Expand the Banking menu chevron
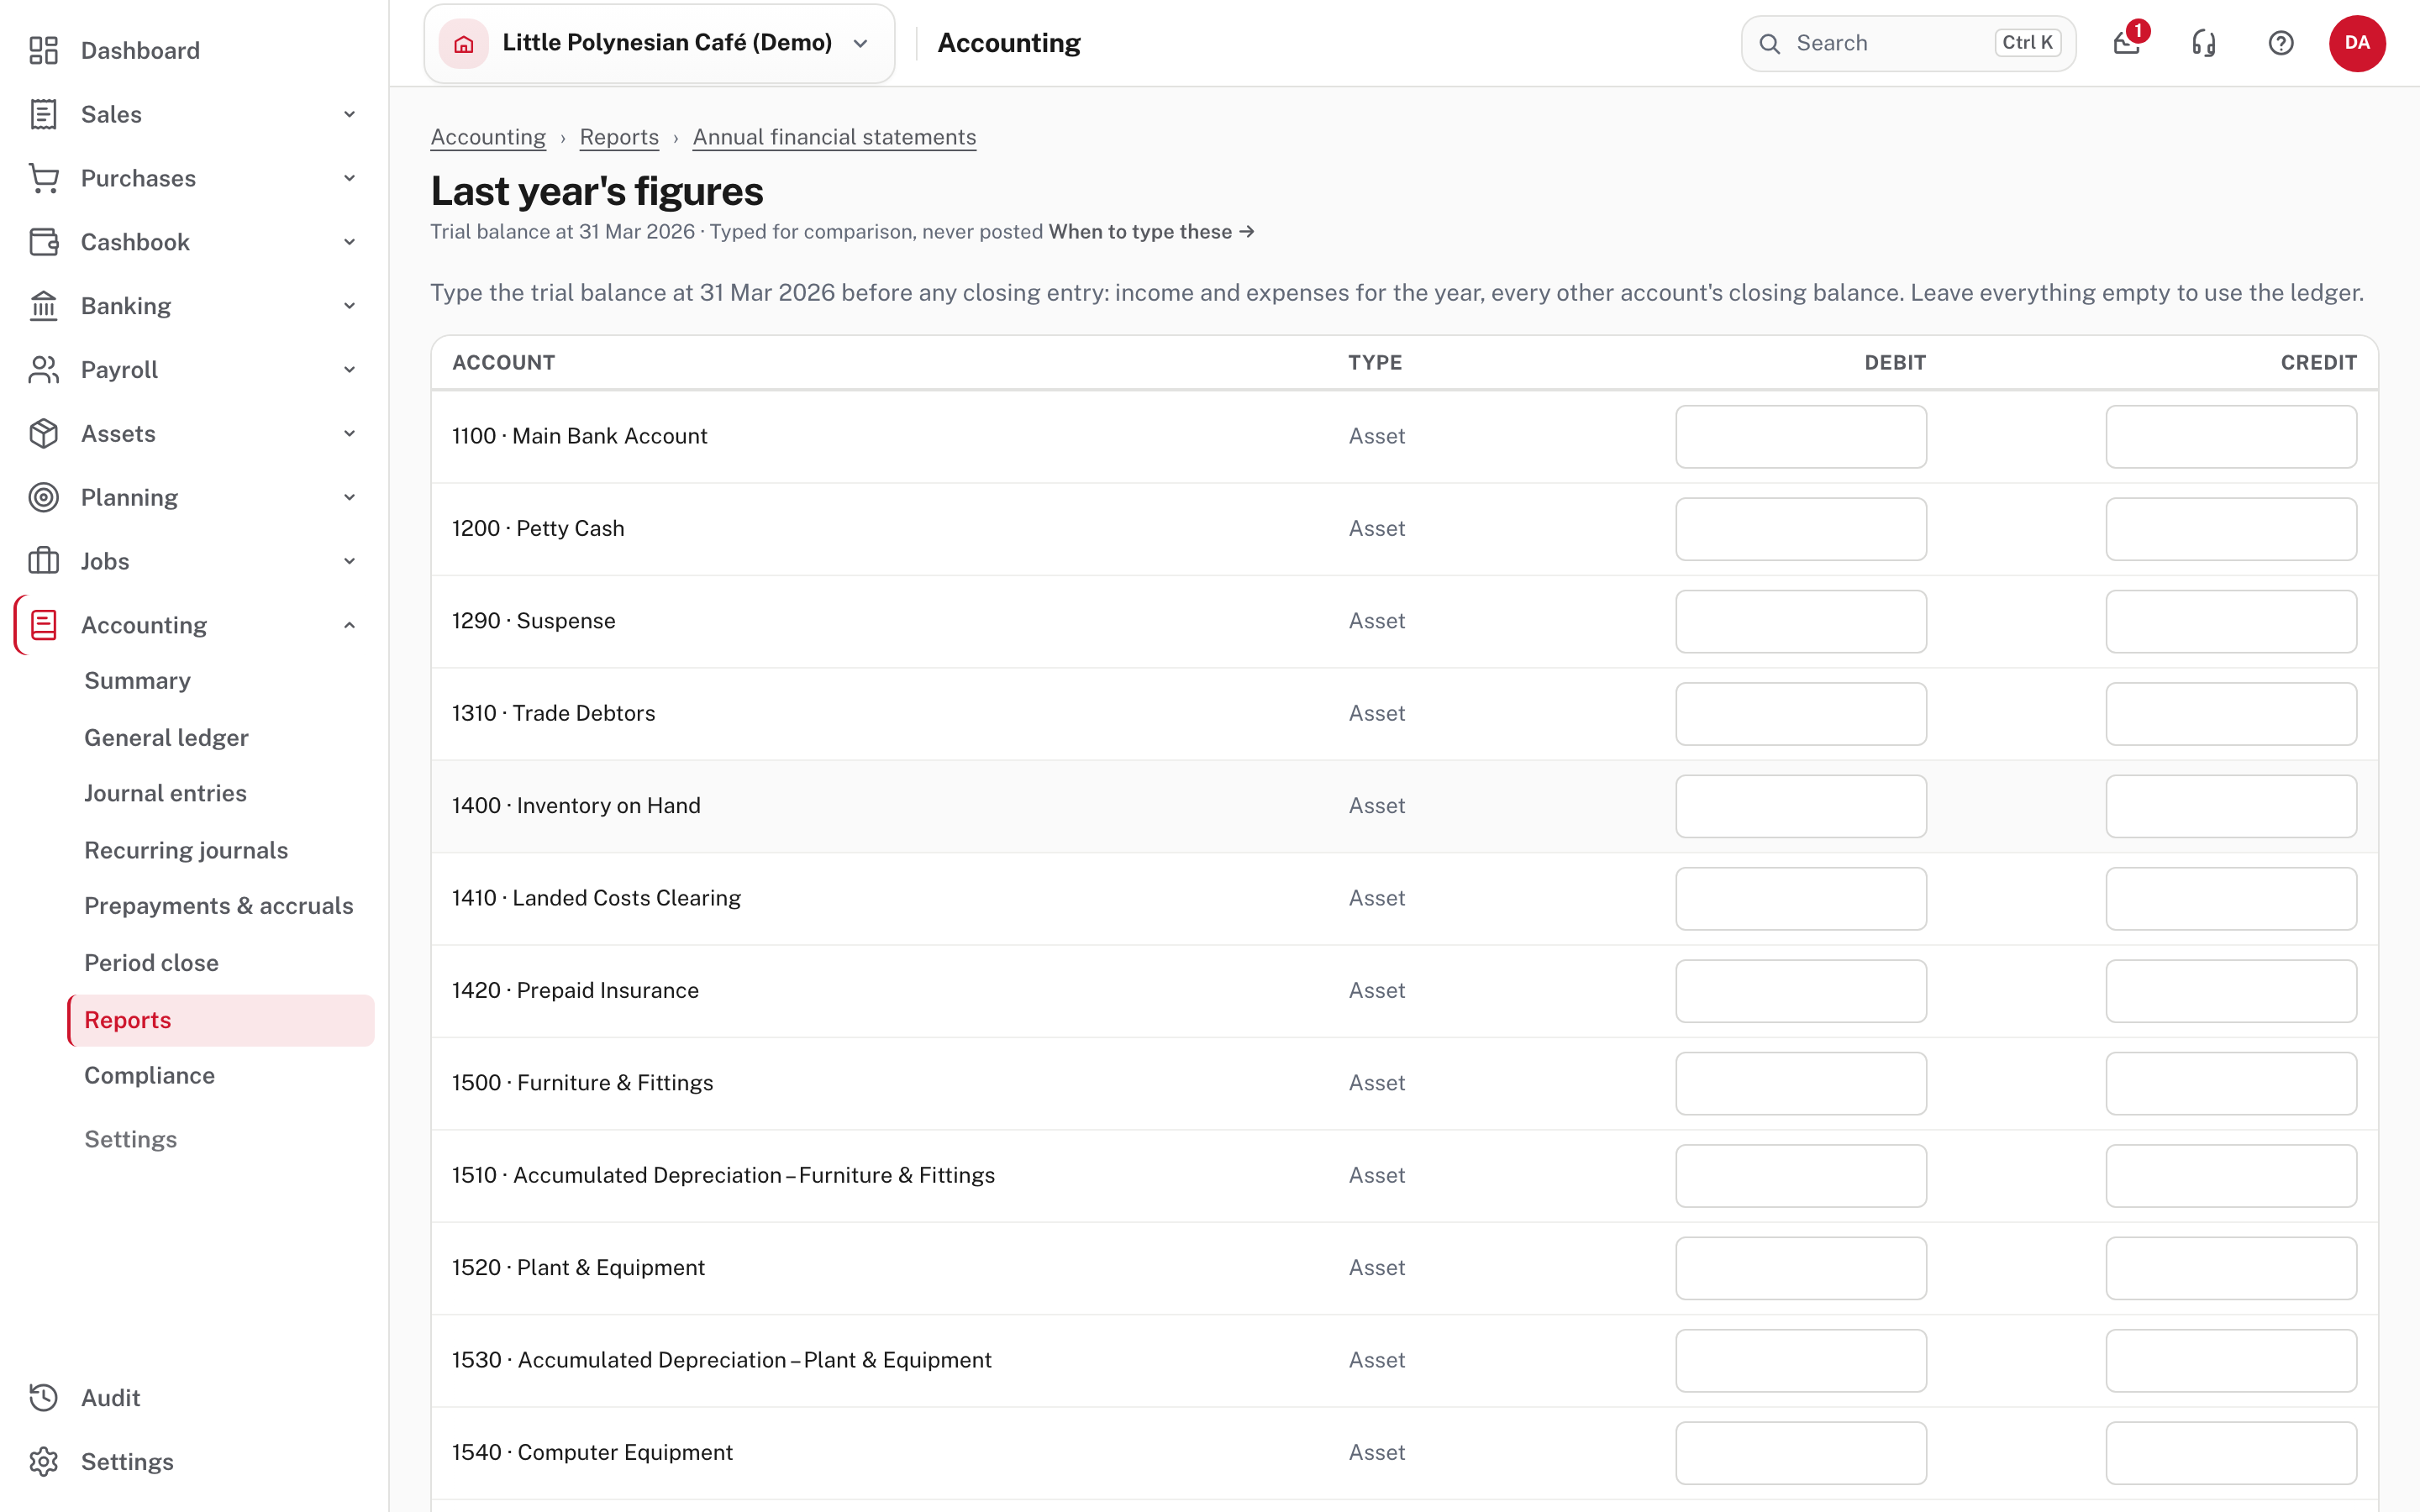The width and height of the screenshot is (2420, 1512). coord(349,306)
